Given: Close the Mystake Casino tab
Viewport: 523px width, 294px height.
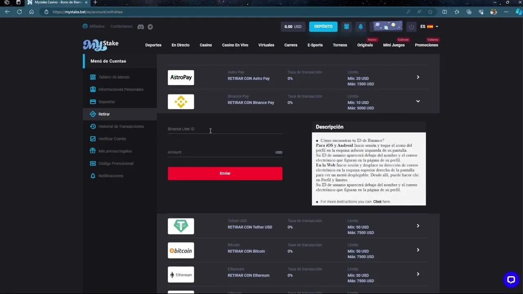Looking at the screenshot, I should (x=86, y=2).
